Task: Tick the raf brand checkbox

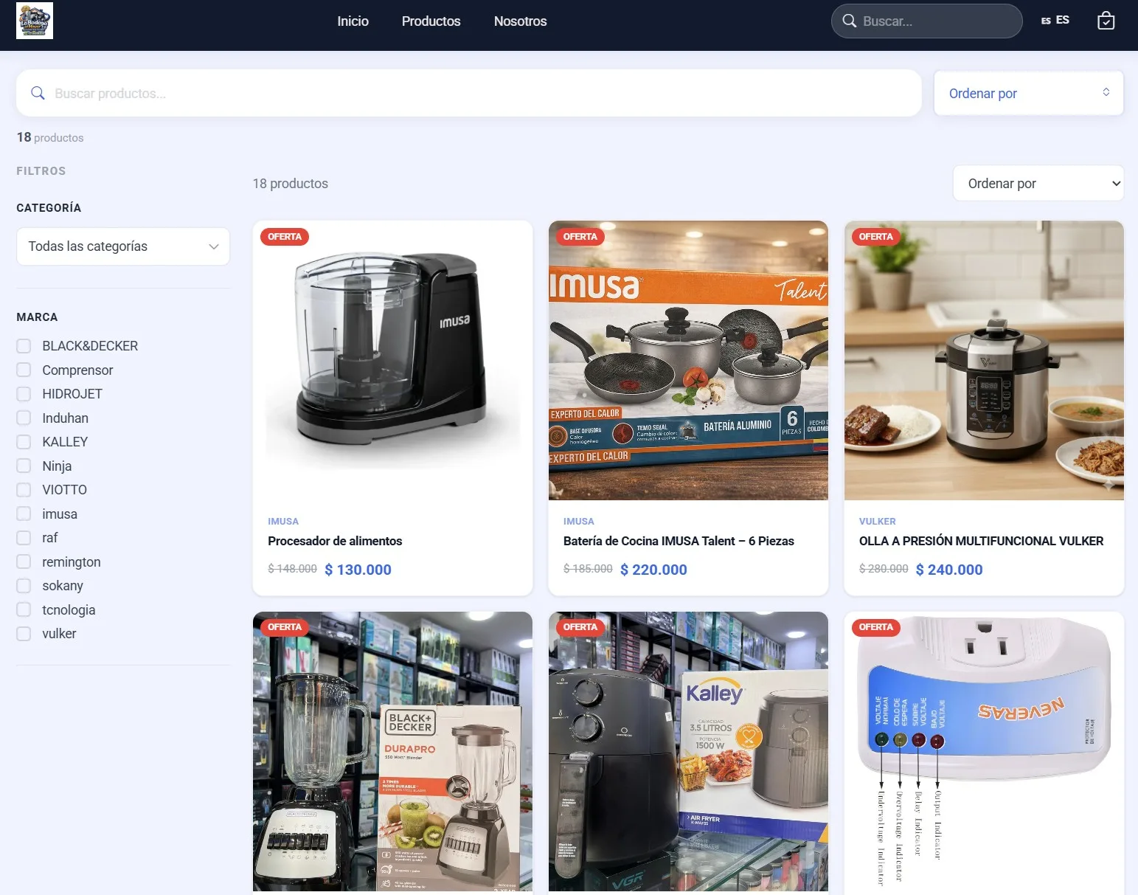Action: click(24, 538)
